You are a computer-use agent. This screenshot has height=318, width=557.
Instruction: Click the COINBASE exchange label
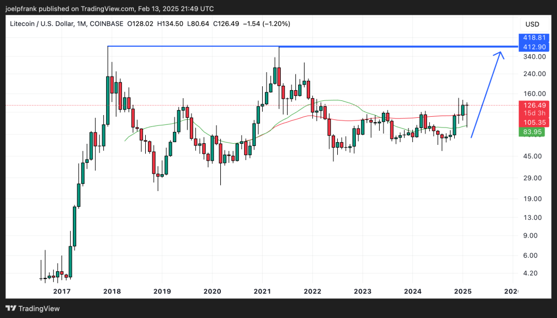107,24
